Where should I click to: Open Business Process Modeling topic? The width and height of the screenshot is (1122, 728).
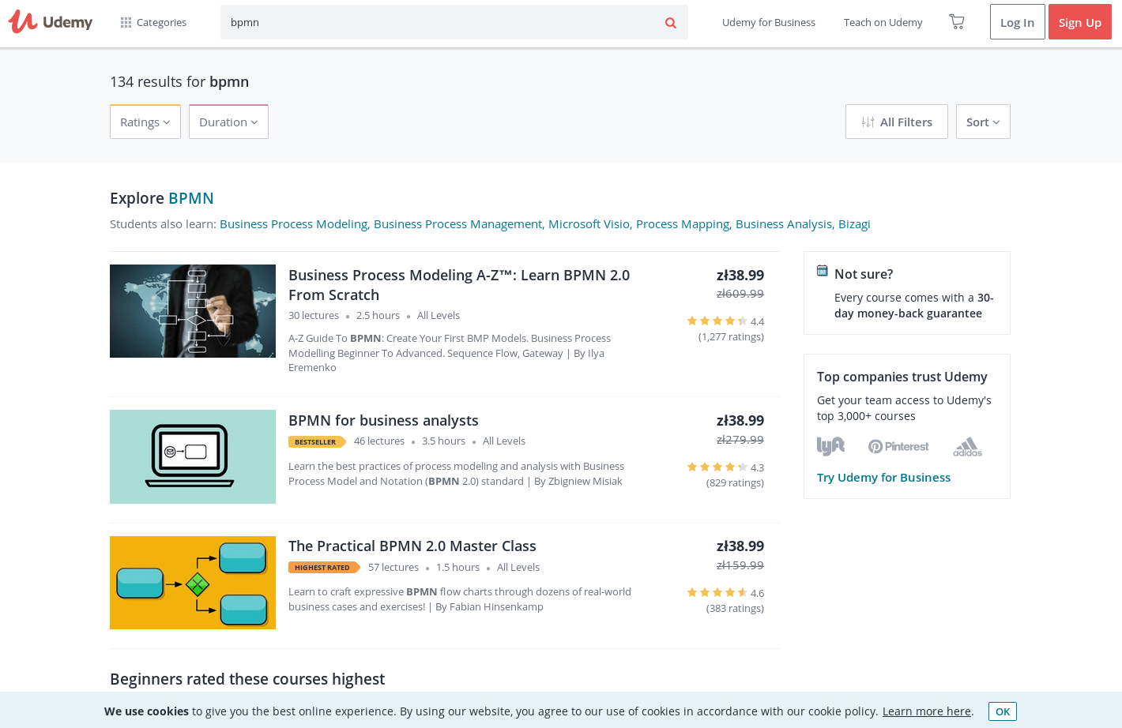(x=294, y=224)
